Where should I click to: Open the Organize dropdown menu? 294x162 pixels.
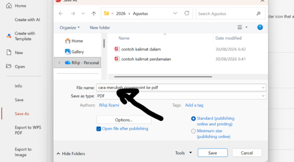(70, 27)
